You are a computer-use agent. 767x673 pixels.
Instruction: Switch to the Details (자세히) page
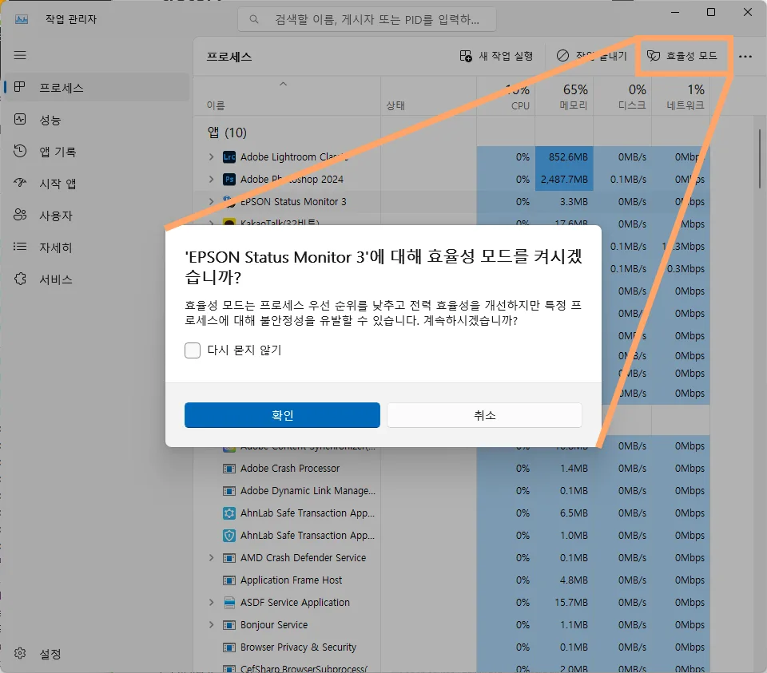(x=19, y=247)
